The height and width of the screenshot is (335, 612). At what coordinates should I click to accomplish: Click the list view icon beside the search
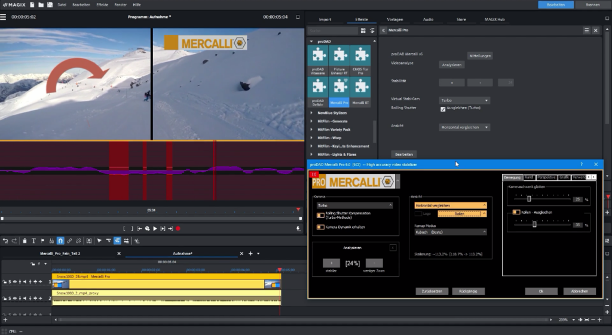pos(372,30)
